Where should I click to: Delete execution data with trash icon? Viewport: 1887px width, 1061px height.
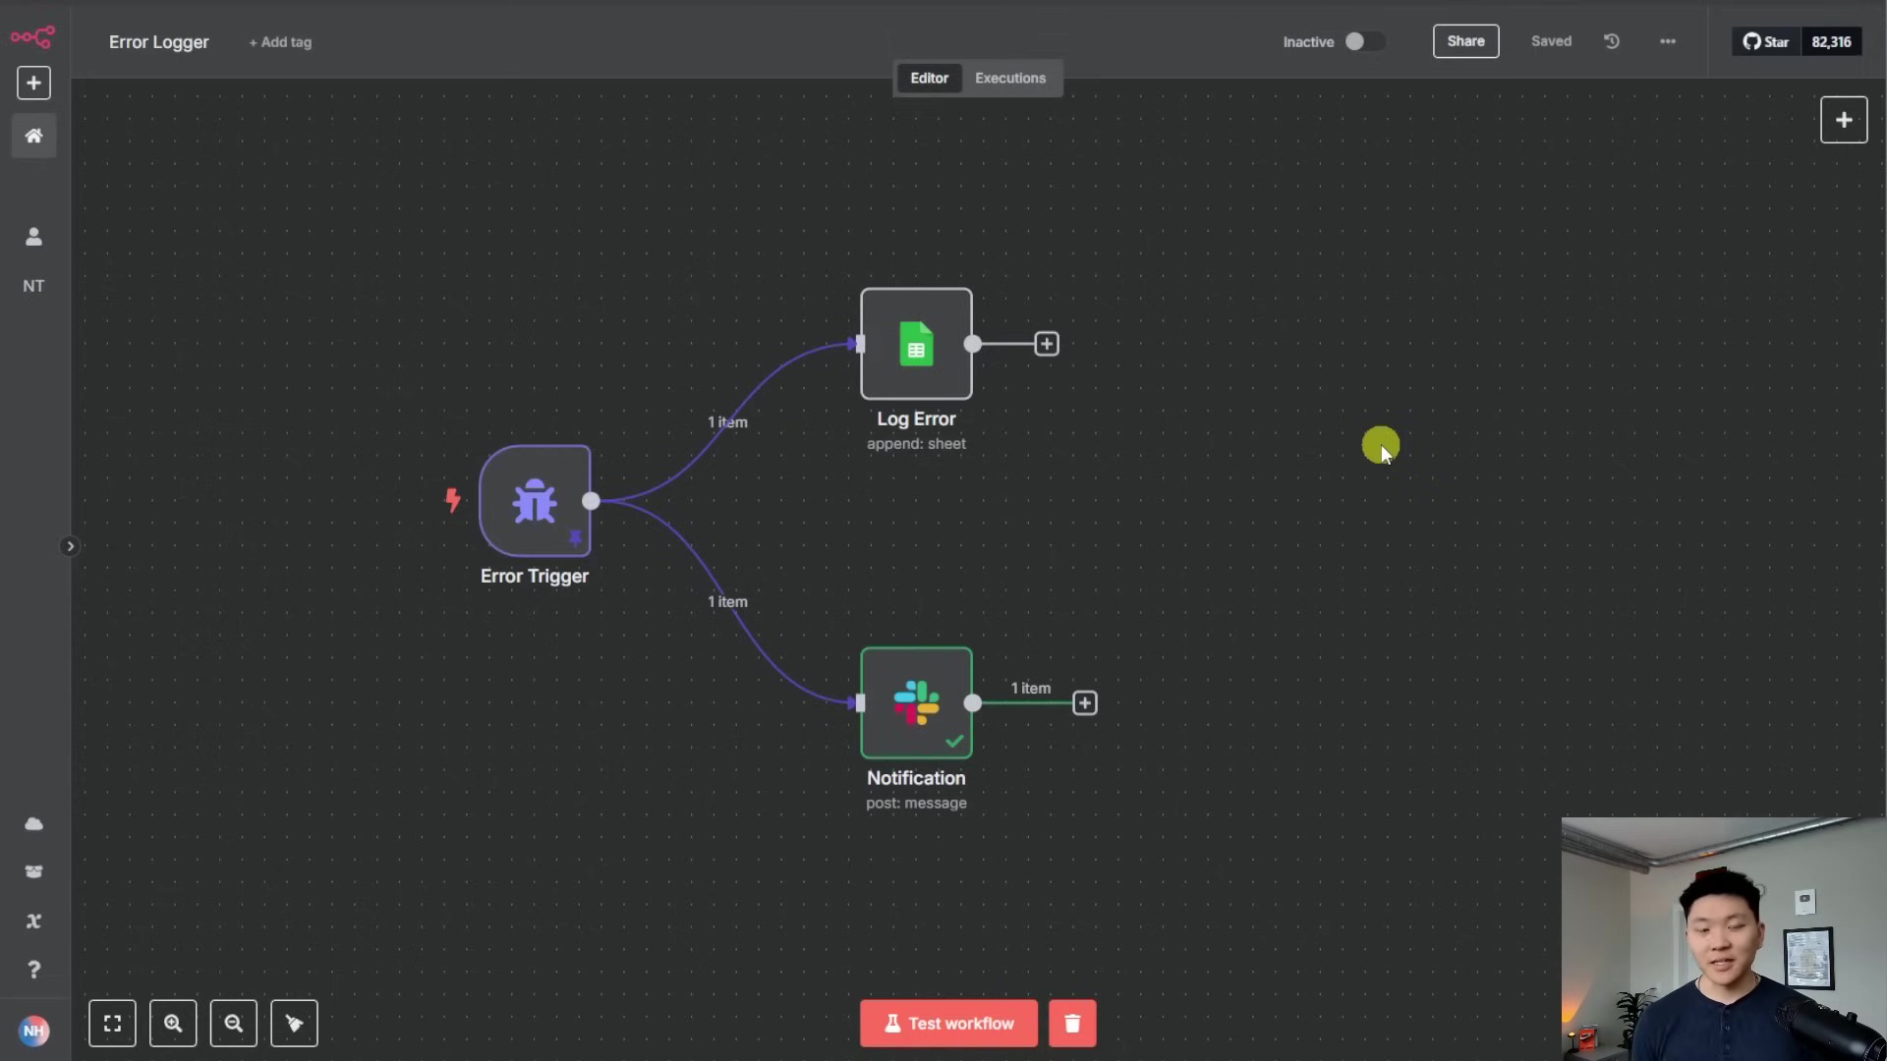tap(1072, 1024)
